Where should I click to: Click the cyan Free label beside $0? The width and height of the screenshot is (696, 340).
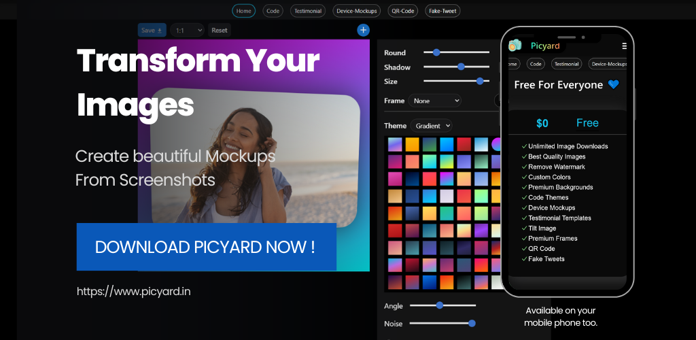587,123
